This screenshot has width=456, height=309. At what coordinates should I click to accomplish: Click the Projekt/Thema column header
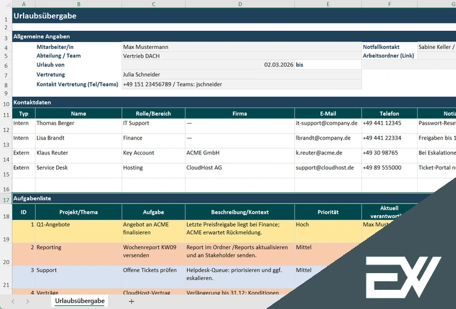78,212
